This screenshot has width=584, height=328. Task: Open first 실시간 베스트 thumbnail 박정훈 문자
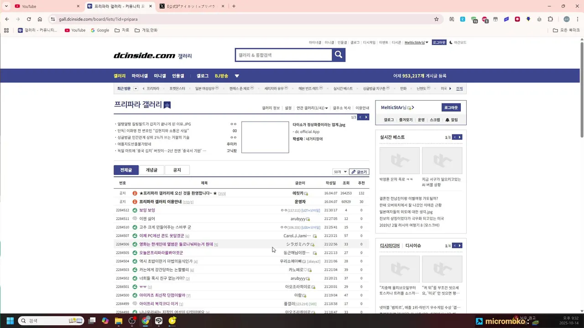tap(399, 160)
